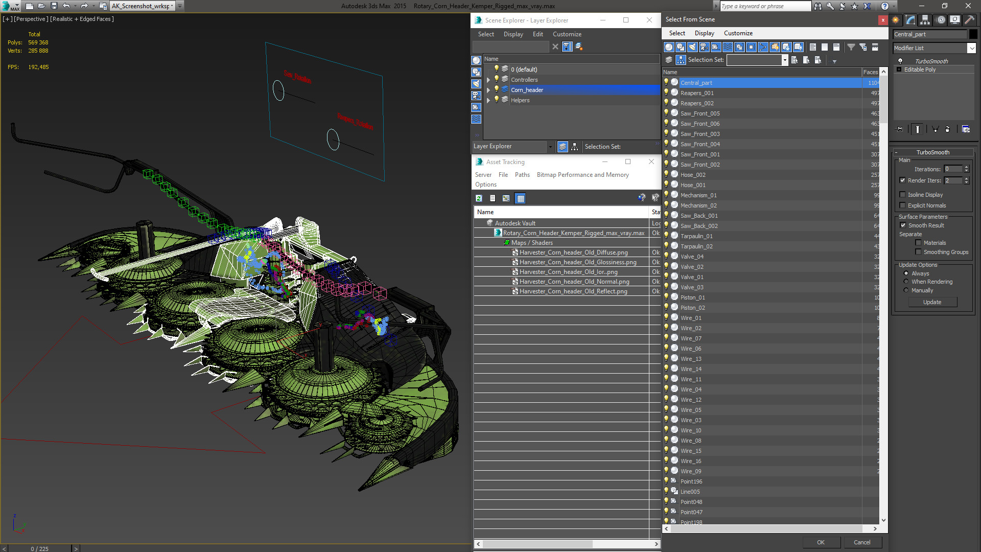This screenshot has height=552, width=981.
Task: Click OK button in Select From Scene
Action: tap(821, 542)
